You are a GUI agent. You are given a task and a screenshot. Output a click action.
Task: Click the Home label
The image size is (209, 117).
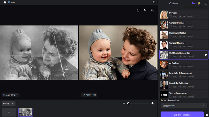pos(11,2)
